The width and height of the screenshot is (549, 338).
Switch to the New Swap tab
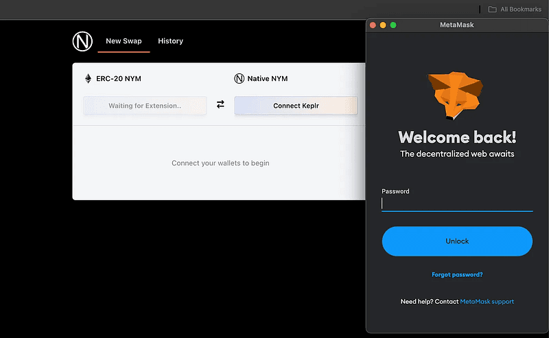124,41
